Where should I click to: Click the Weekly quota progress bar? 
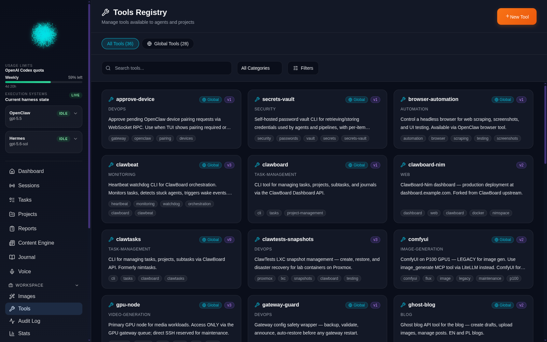[44, 82]
